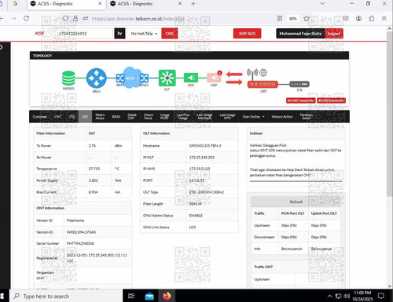
Task: Click the 80% zoom level indicator
Action: (292, 19)
